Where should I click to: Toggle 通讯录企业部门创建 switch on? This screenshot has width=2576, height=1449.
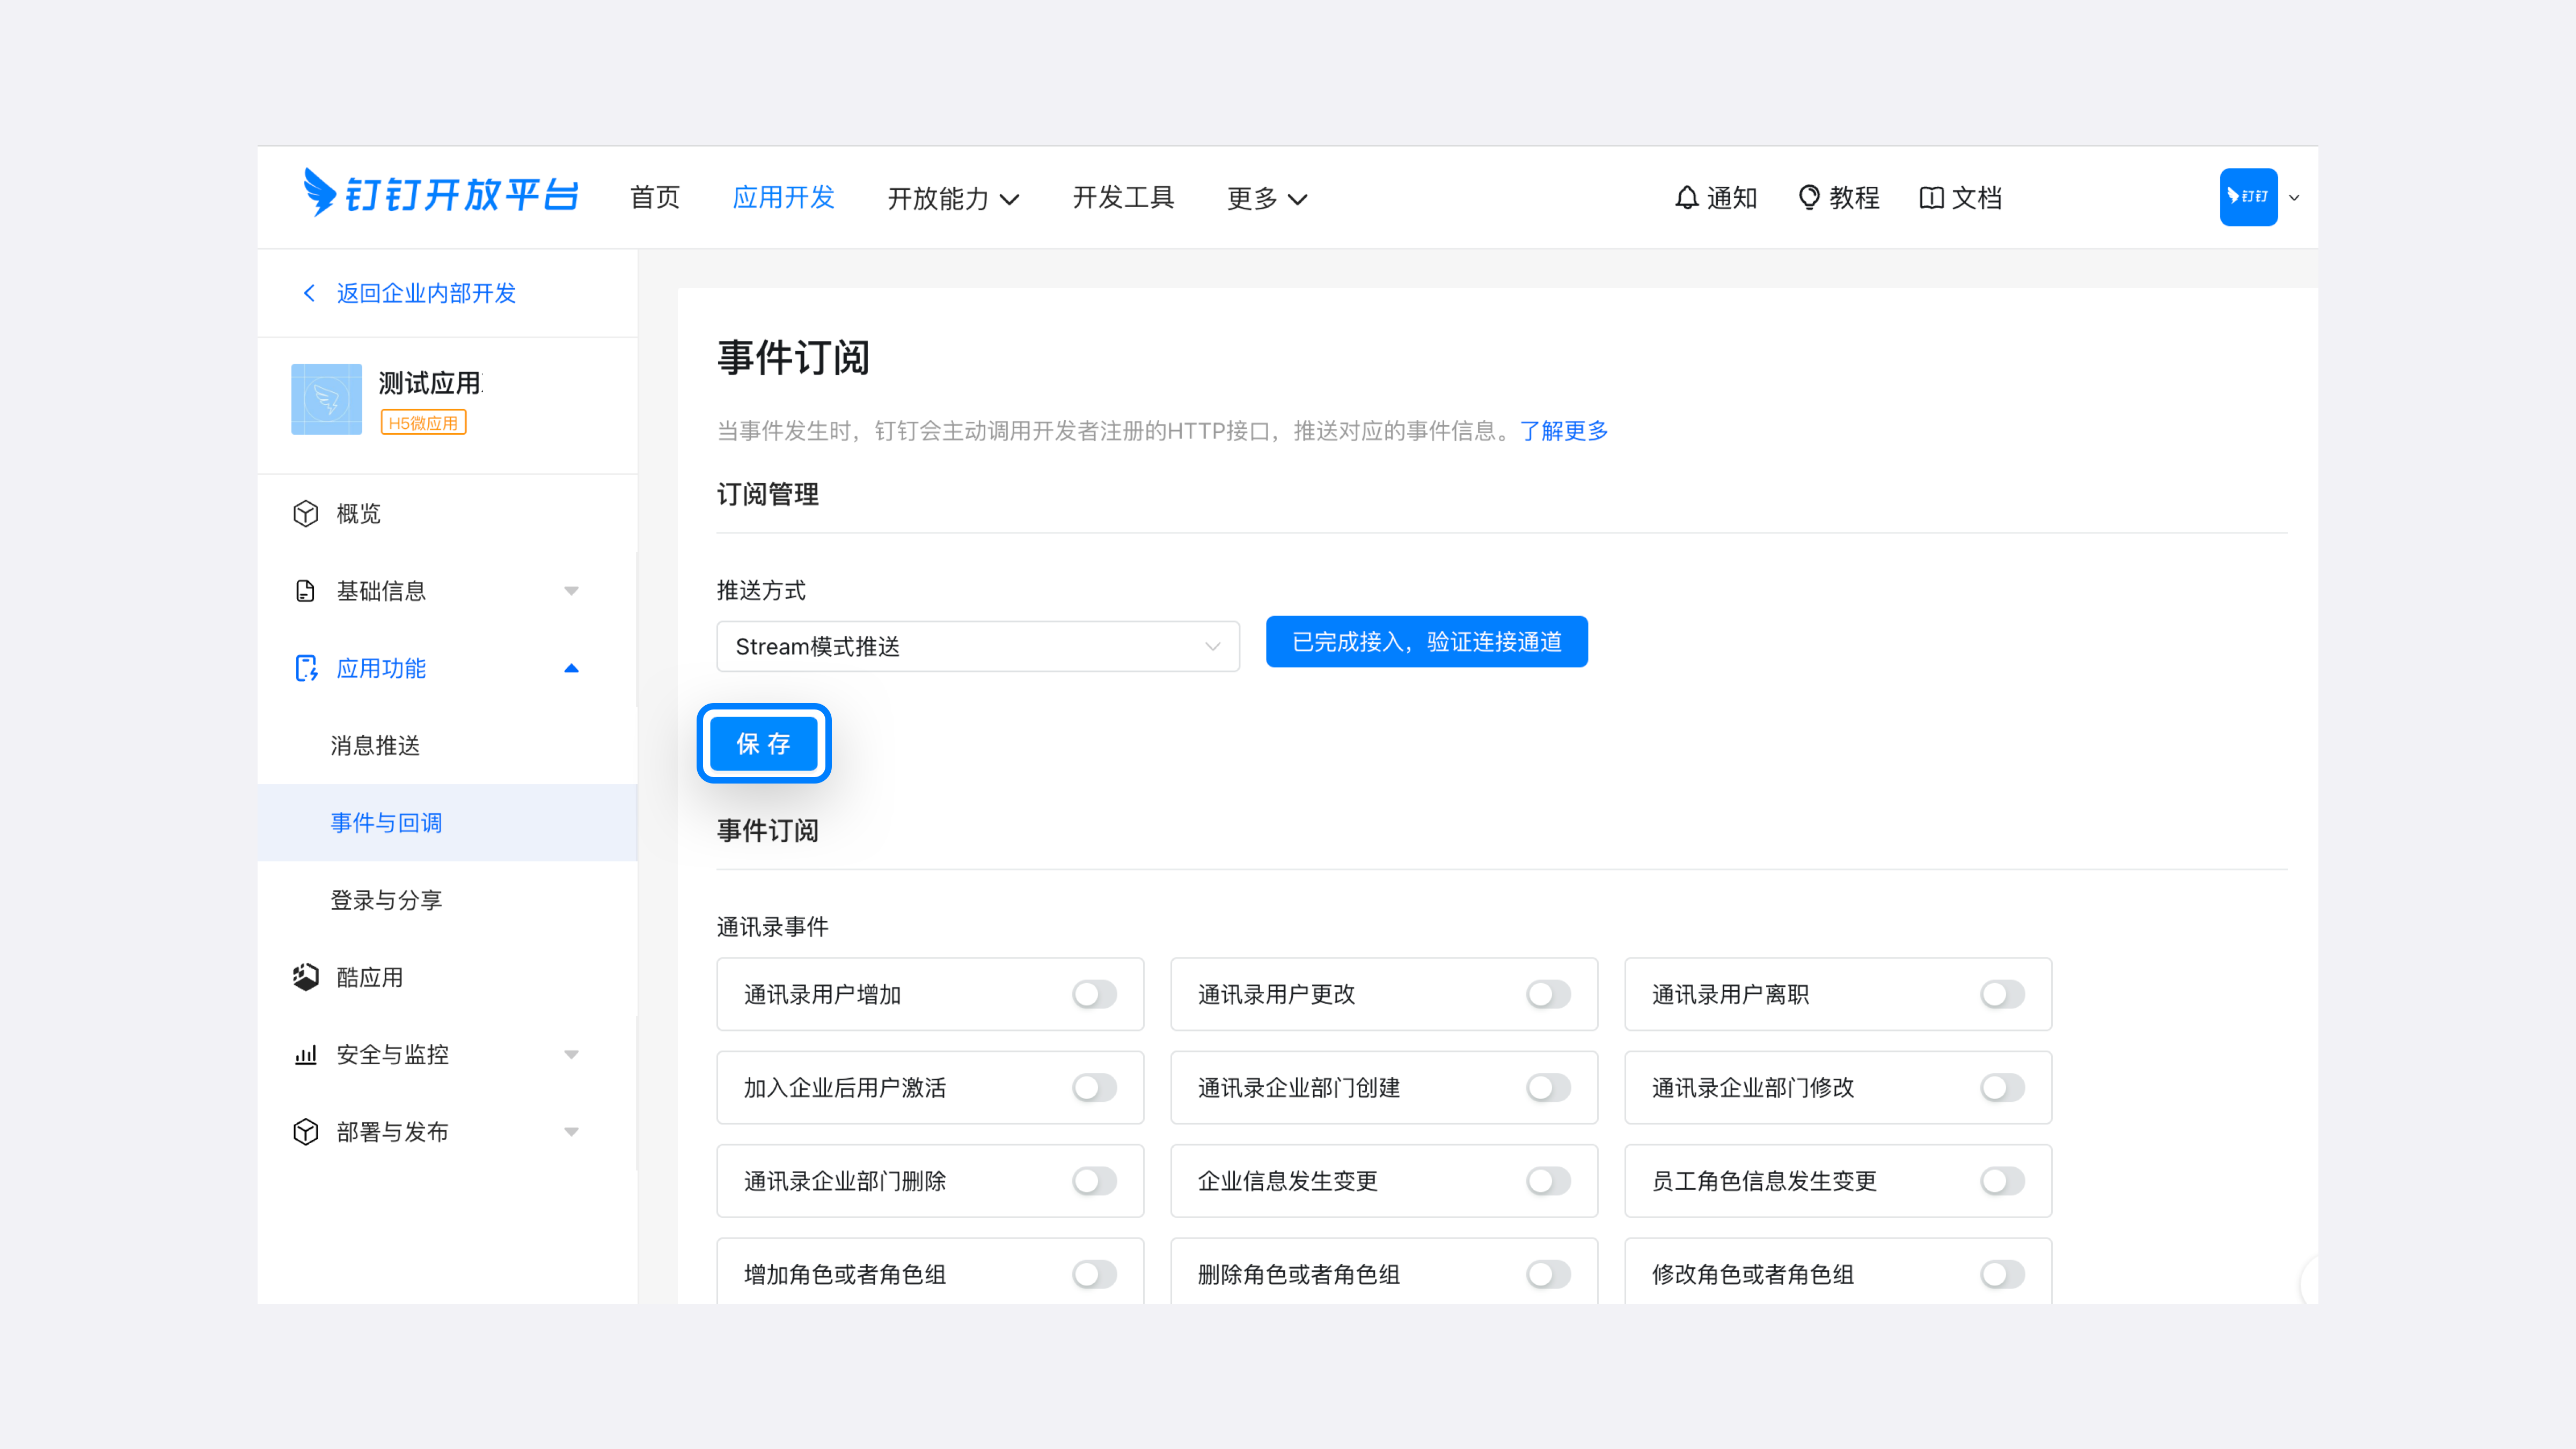1548,1087
